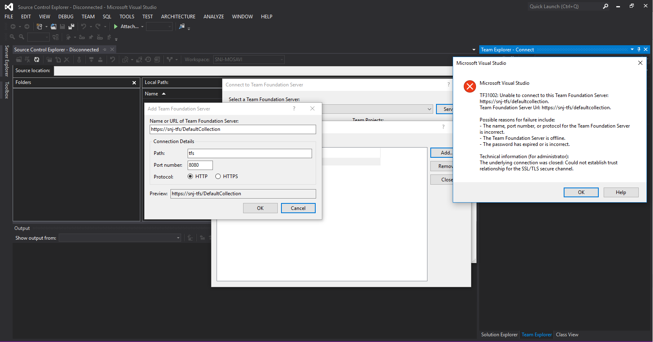Select the HTTP protocol radio button
The width and height of the screenshot is (653, 342).
click(190, 177)
